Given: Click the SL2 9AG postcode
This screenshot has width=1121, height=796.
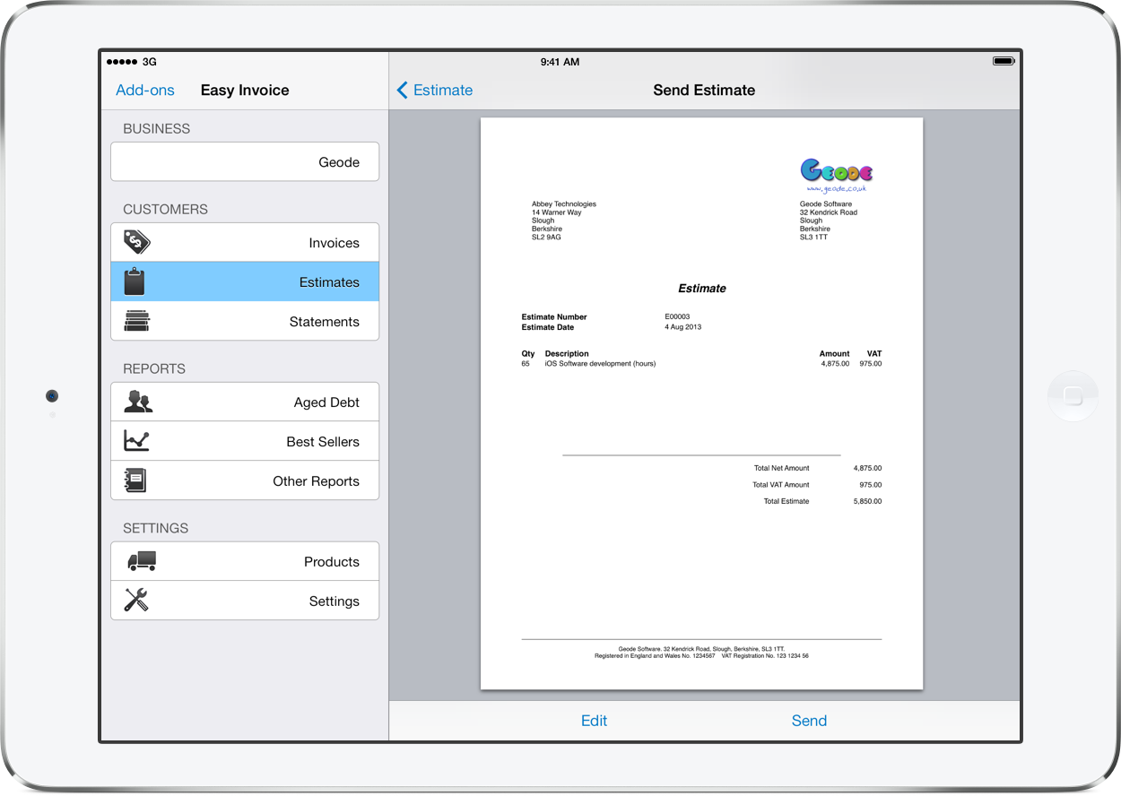Looking at the screenshot, I should (546, 238).
